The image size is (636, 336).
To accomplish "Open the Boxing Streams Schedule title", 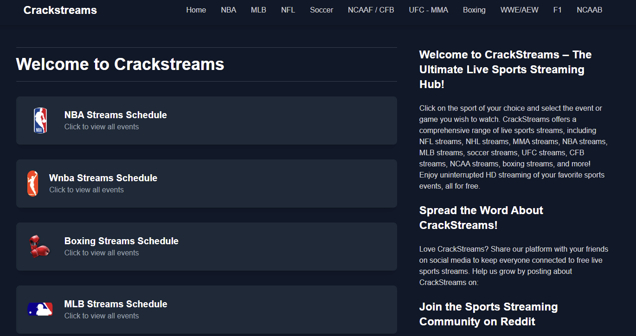I will click(122, 241).
